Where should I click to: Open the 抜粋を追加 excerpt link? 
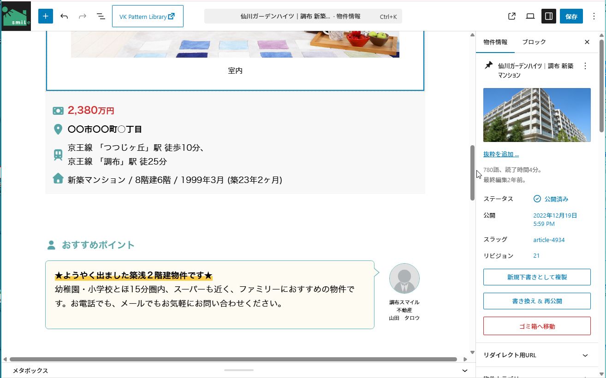tap(500, 154)
